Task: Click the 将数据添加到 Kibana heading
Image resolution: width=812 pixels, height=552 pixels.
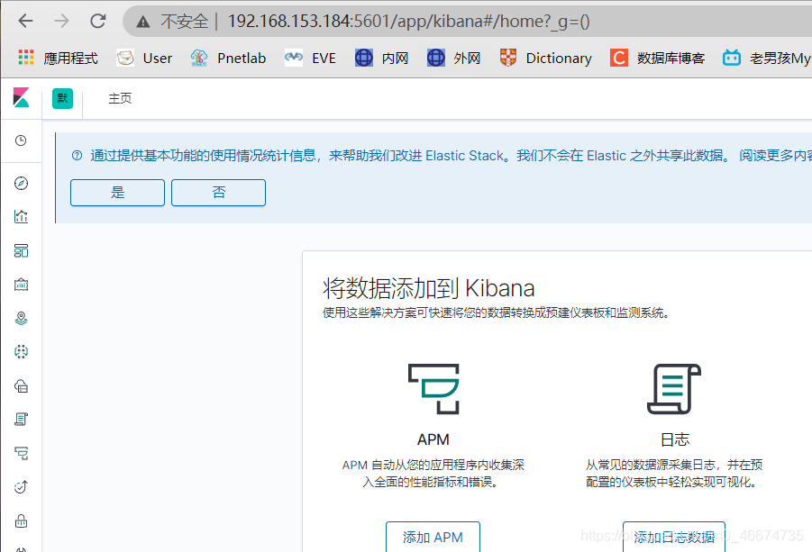Action: (429, 288)
